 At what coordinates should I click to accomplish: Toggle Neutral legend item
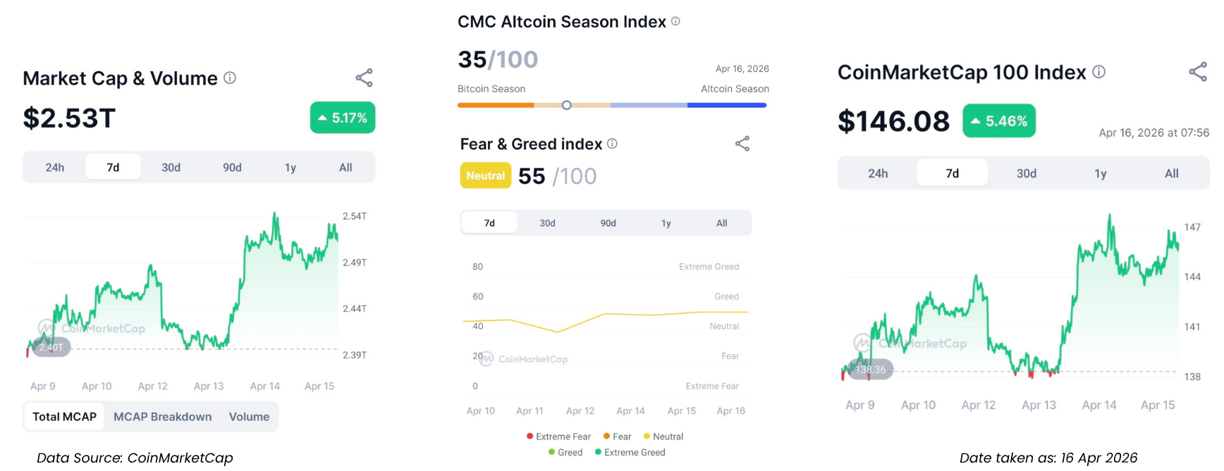(x=663, y=437)
